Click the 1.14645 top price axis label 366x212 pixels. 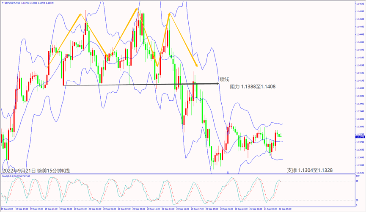[x=360, y=3]
